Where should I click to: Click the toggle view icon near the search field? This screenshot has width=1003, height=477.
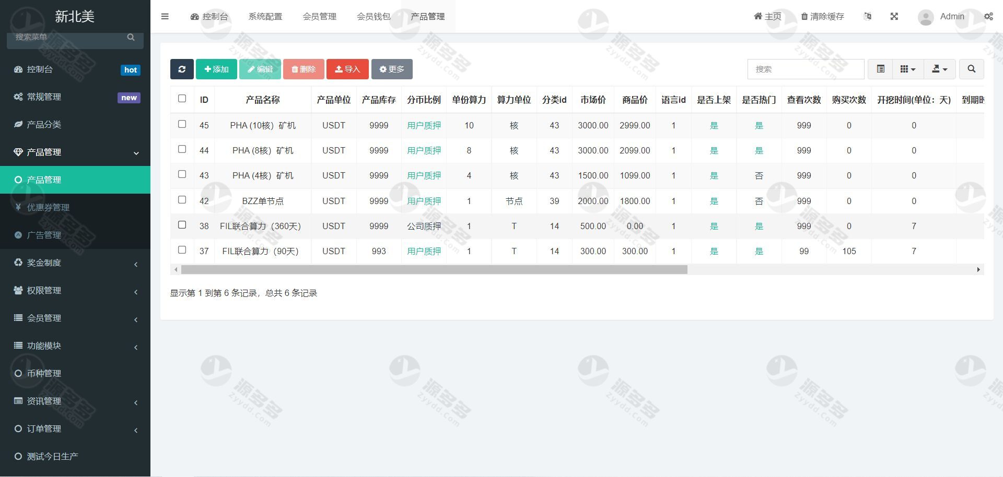click(881, 69)
